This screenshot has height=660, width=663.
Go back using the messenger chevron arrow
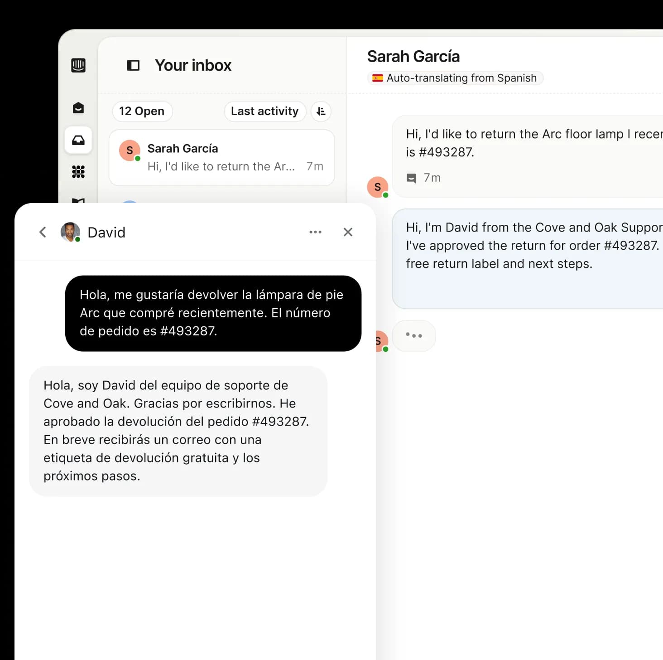[43, 232]
